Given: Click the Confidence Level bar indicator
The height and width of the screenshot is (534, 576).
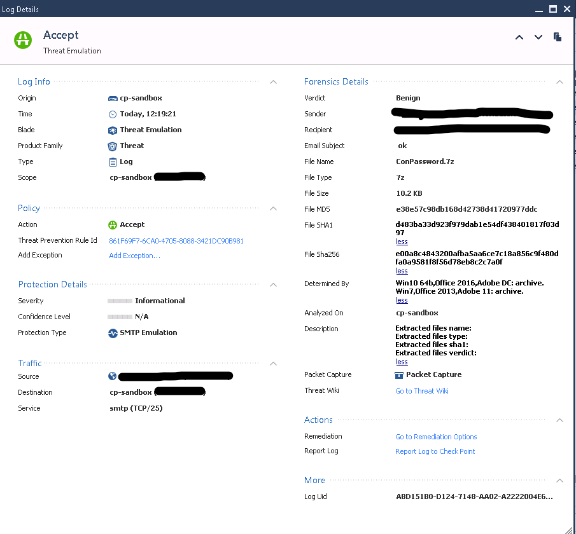Looking at the screenshot, I should coord(120,317).
